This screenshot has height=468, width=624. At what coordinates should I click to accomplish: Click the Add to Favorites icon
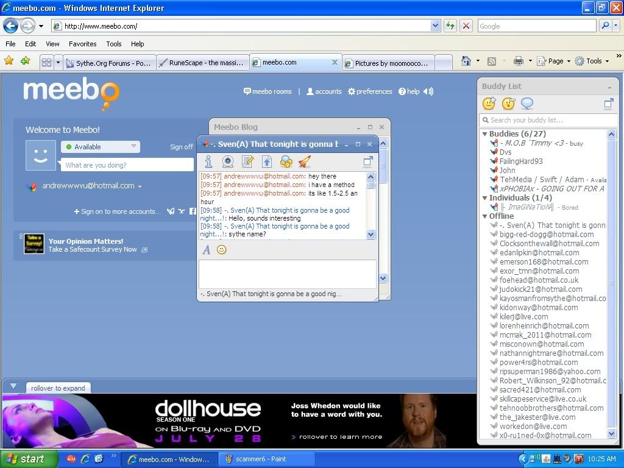26,61
